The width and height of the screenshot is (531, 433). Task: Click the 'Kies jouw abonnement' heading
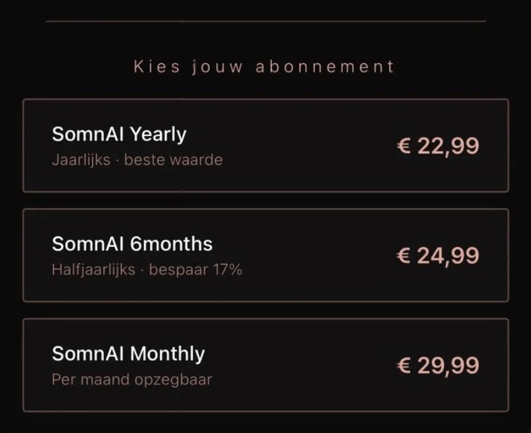[x=264, y=67]
